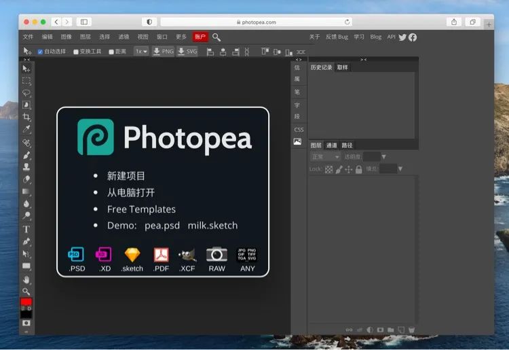Toggle the 自动选择 checkbox

[40, 52]
